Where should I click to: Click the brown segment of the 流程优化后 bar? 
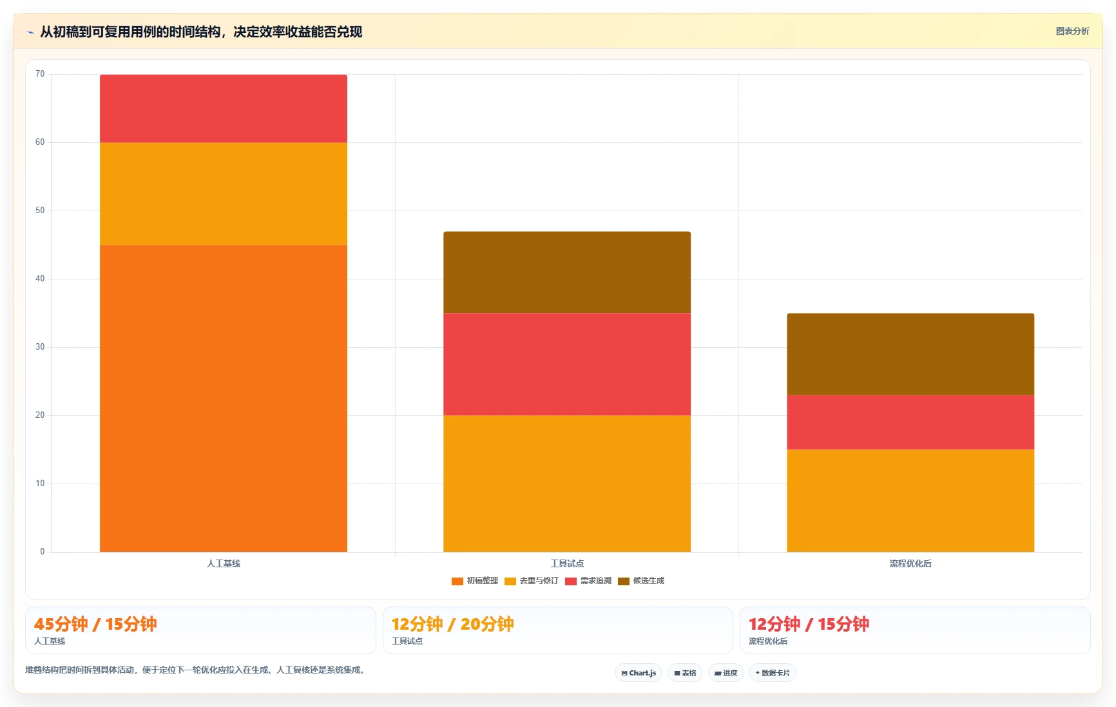(x=910, y=354)
